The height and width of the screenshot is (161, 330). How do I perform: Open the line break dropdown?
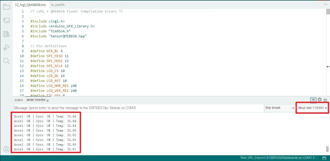tap(279, 108)
